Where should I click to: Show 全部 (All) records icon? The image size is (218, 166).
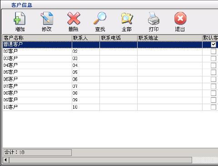127,19
